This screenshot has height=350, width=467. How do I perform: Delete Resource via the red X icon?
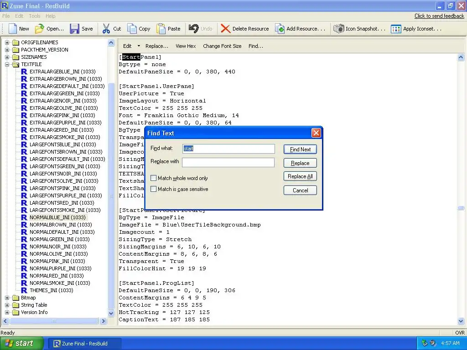(x=225, y=29)
